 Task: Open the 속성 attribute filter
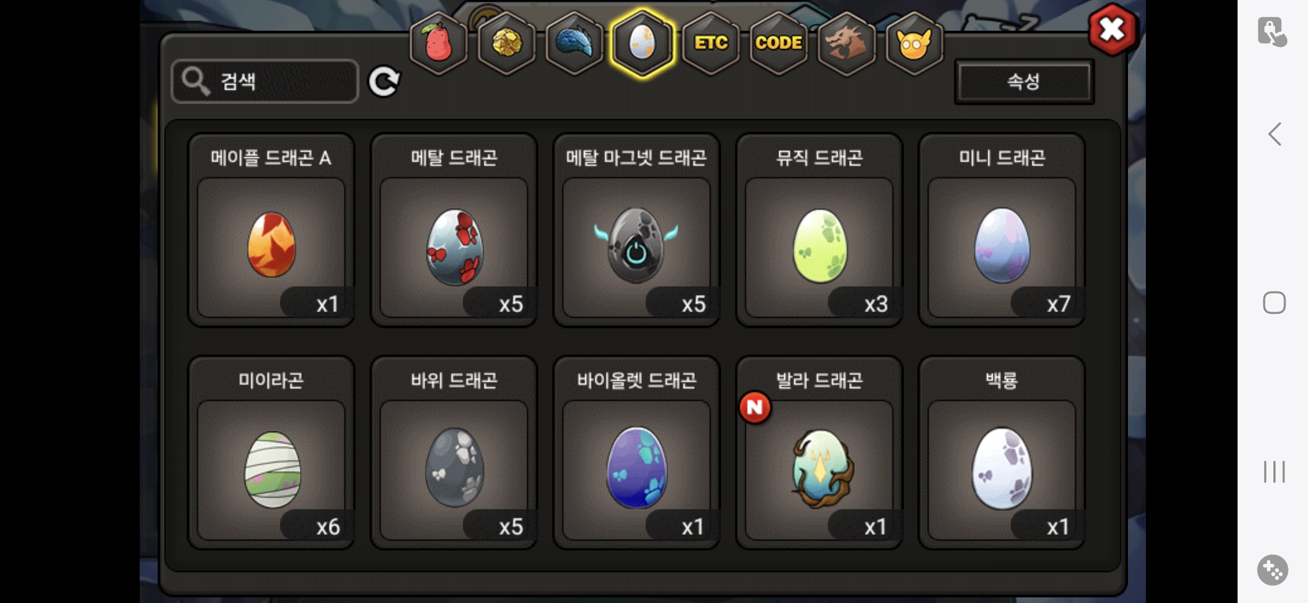tap(1024, 82)
